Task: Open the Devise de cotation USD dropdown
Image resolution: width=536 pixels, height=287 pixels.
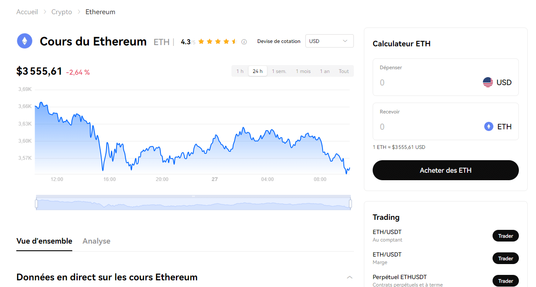Action: point(330,41)
